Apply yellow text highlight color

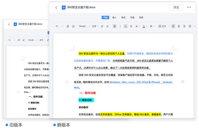tap(151, 26)
